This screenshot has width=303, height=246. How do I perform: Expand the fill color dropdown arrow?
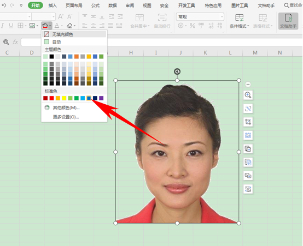click(x=50, y=26)
